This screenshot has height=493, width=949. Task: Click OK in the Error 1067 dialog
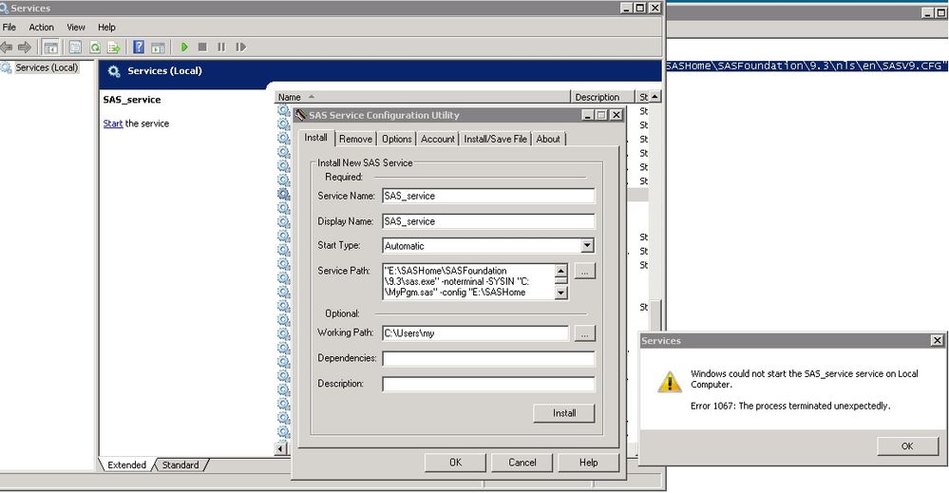pos(906,446)
